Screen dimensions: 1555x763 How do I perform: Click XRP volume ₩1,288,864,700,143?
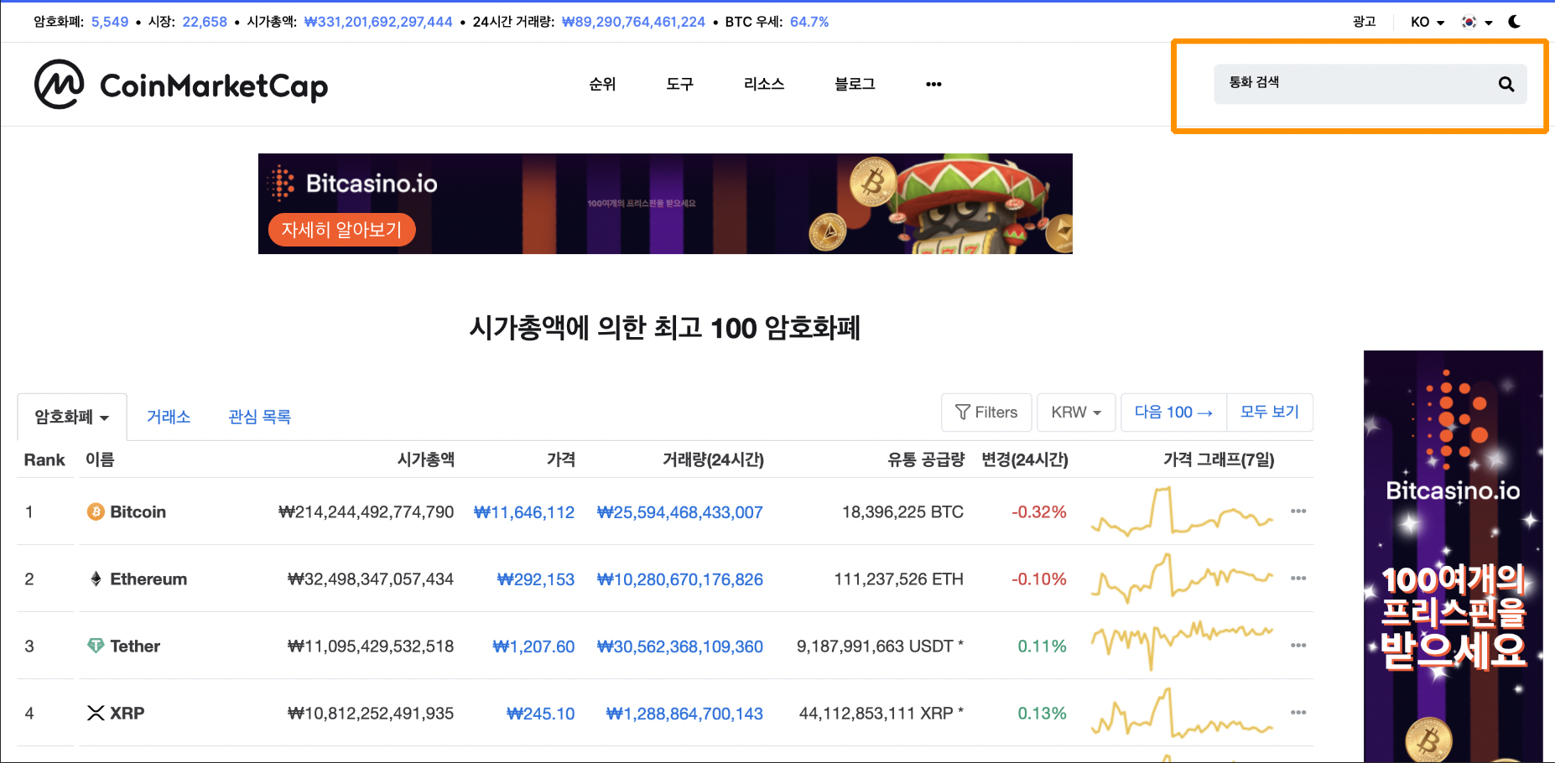click(x=684, y=714)
